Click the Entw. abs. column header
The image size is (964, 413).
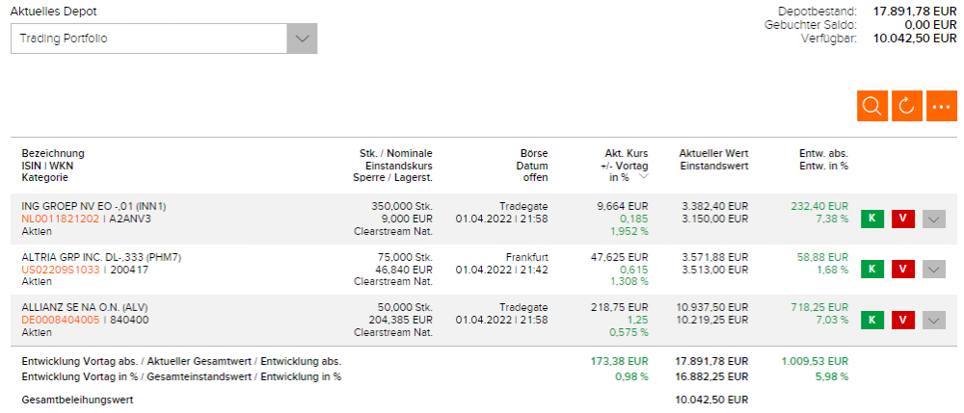tap(823, 153)
